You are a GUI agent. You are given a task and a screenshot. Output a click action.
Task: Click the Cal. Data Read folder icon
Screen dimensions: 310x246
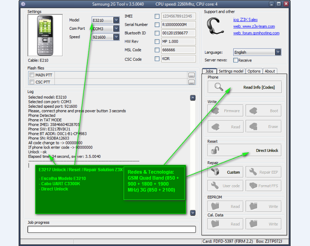215,224
